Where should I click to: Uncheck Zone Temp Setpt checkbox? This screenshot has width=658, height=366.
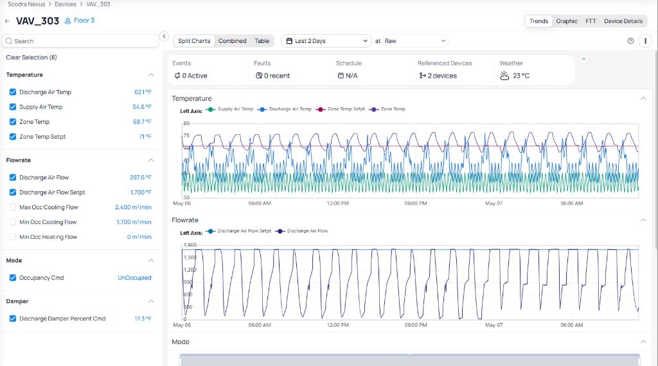coord(13,137)
